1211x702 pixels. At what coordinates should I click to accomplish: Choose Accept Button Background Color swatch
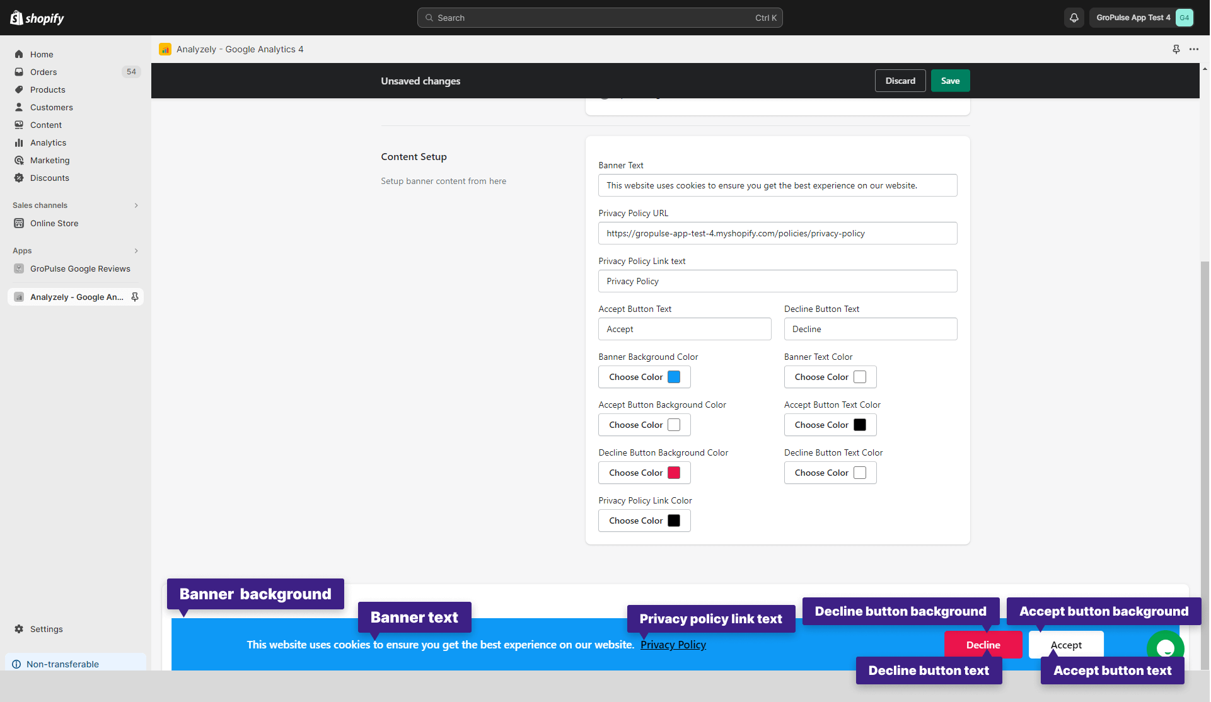click(x=674, y=425)
